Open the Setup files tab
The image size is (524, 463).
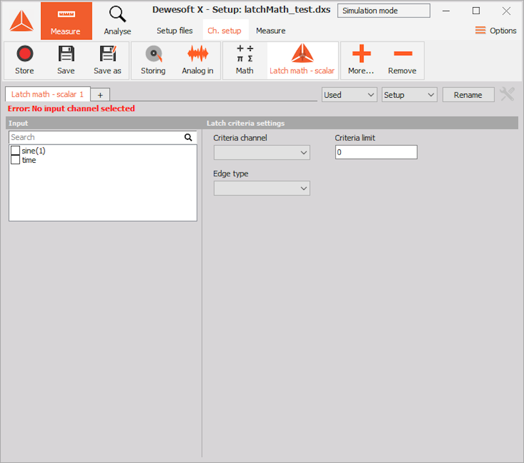[x=174, y=31]
